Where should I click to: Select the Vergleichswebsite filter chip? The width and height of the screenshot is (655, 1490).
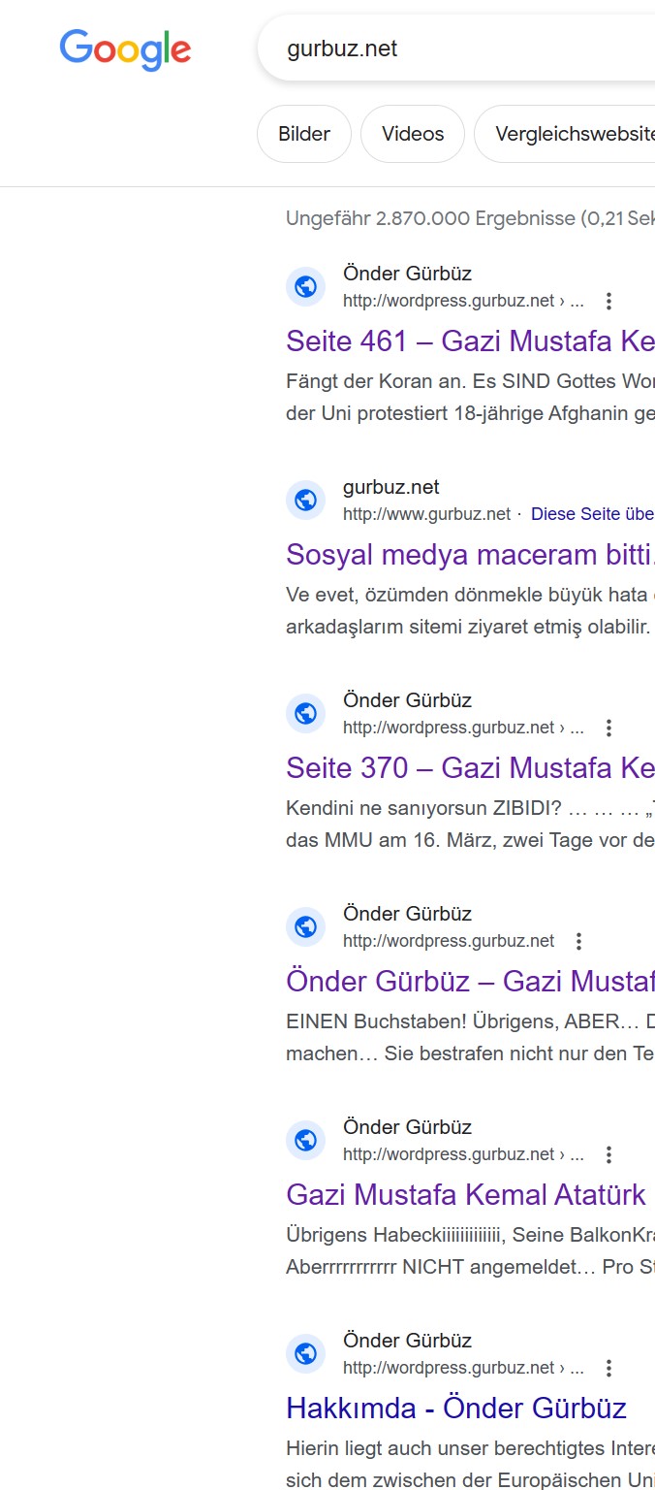565,134
